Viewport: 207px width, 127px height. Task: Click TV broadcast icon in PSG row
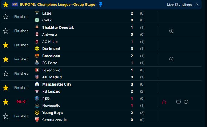179,102
